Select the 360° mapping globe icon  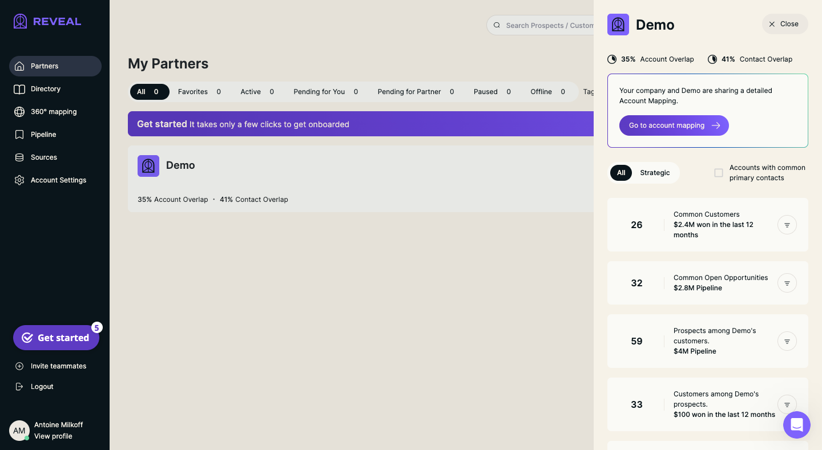(19, 112)
